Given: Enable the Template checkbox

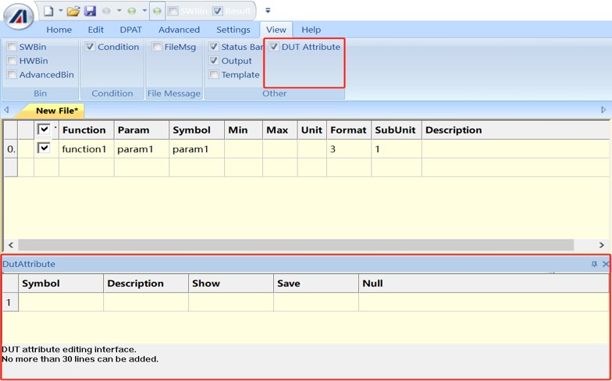Looking at the screenshot, I should 214,75.
